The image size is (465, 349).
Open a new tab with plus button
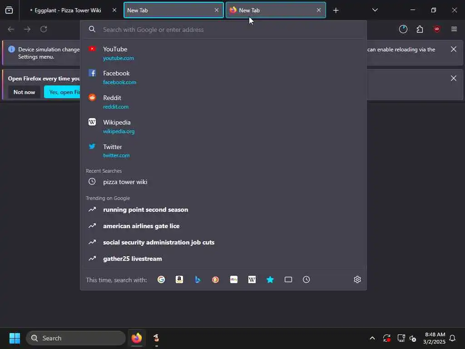pyautogui.click(x=336, y=10)
